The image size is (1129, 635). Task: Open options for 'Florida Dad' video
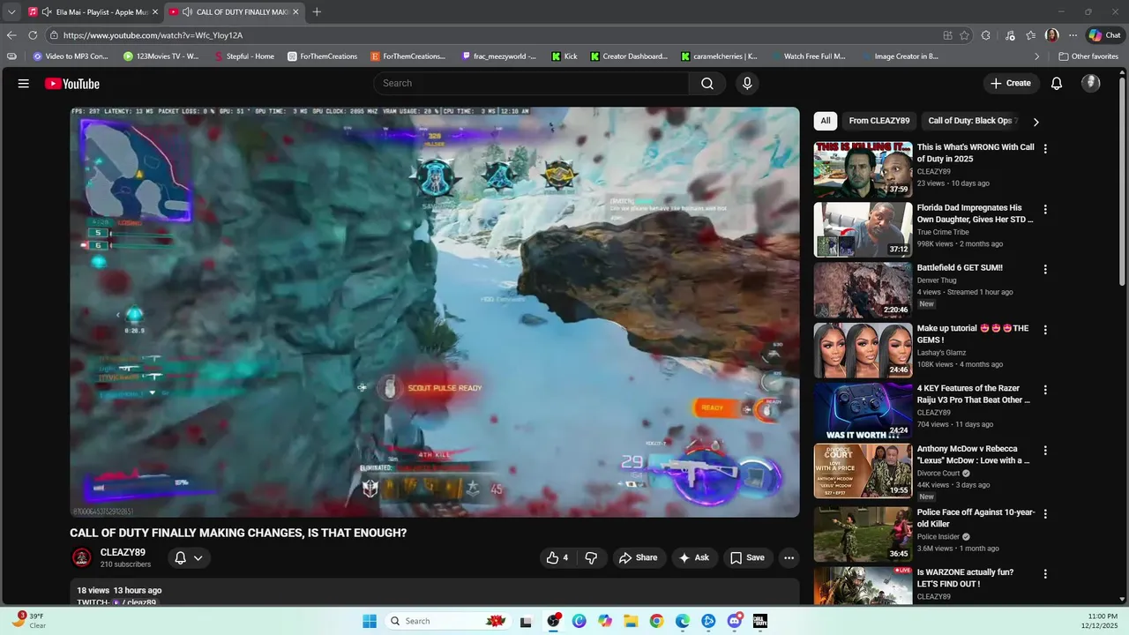click(1045, 210)
